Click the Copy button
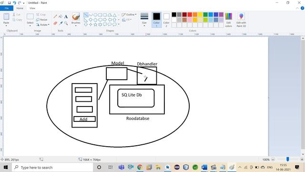This screenshot has height=172, width=305. (17, 20)
